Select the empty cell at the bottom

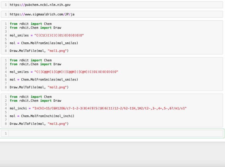116,133
